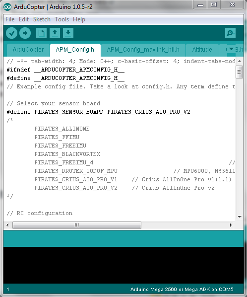Open the Serial Monitor magnifier icon
This screenshot has height=297, width=247.
point(230,33)
